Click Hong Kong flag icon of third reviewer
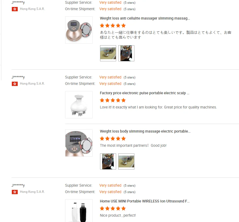Image resolution: width=239 pixels, height=222 pixels. [15, 192]
